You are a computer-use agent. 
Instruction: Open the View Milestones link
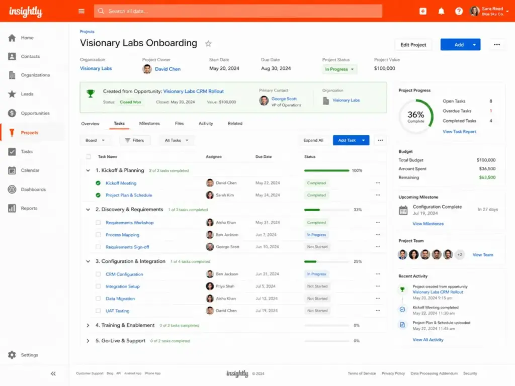428,224
